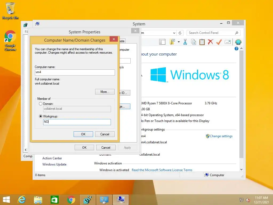This screenshot has height=205, width=273.
Task: Click the shield icon beside Change settings
Action: coord(207,136)
